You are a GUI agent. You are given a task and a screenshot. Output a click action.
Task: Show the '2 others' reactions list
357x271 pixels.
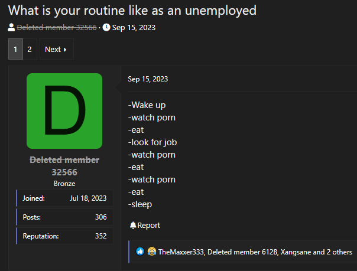(339, 252)
